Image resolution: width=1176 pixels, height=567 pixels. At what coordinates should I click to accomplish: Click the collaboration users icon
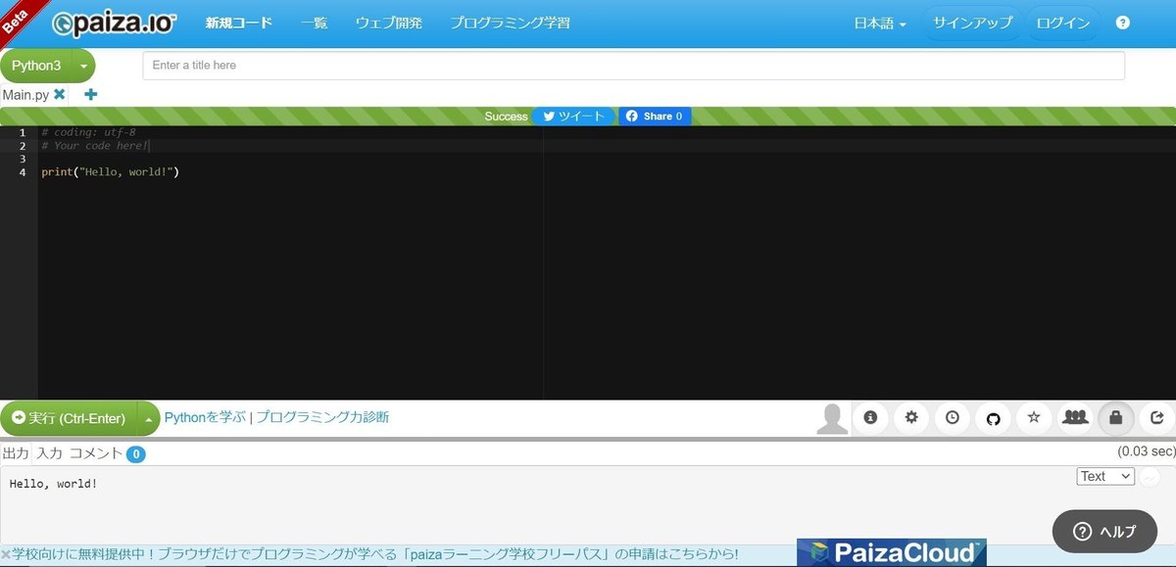(1075, 417)
